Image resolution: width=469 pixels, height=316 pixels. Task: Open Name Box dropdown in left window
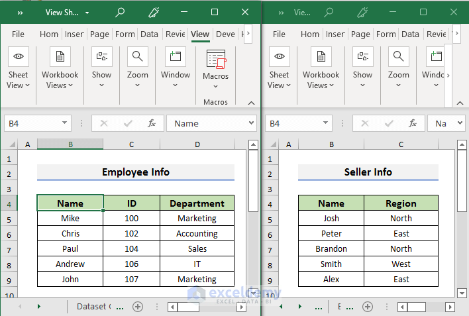[64, 123]
